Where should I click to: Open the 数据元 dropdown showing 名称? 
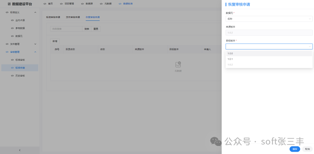pyautogui.click(x=269, y=19)
